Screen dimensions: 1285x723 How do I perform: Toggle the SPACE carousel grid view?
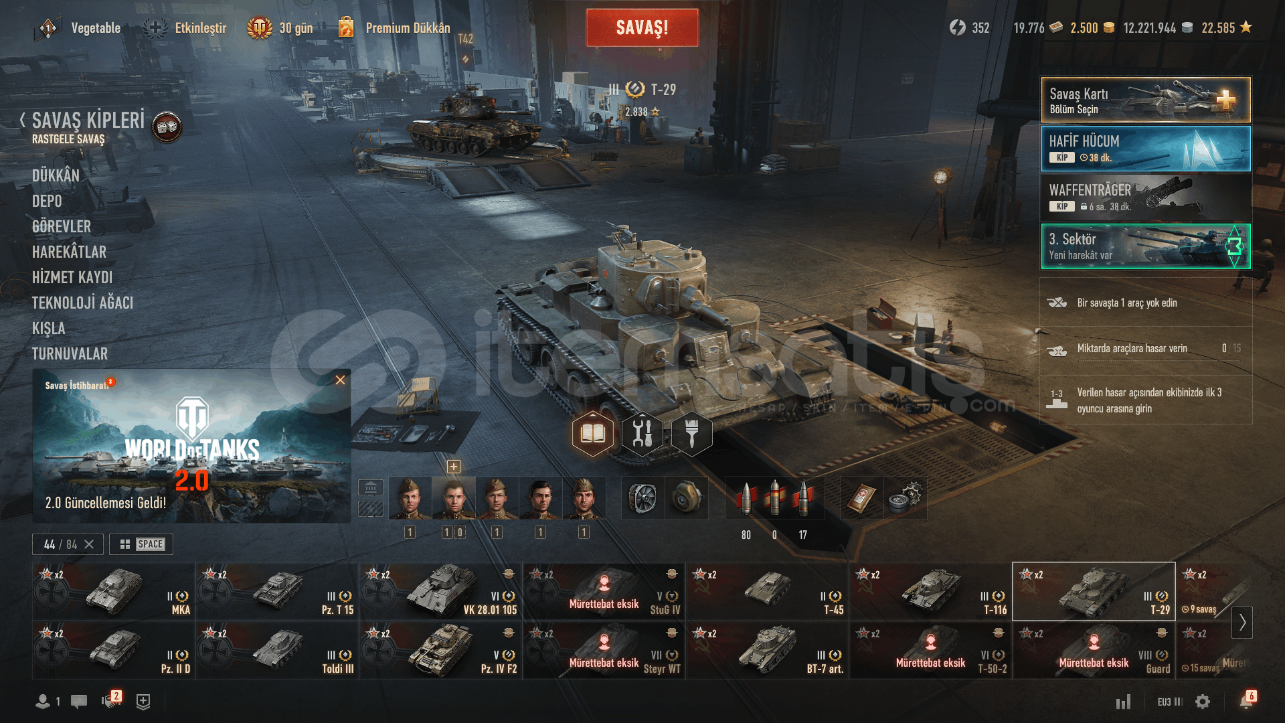(x=141, y=544)
